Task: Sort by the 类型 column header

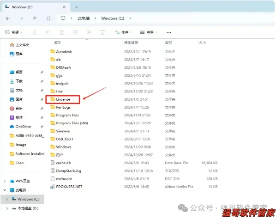Action: point(168,43)
